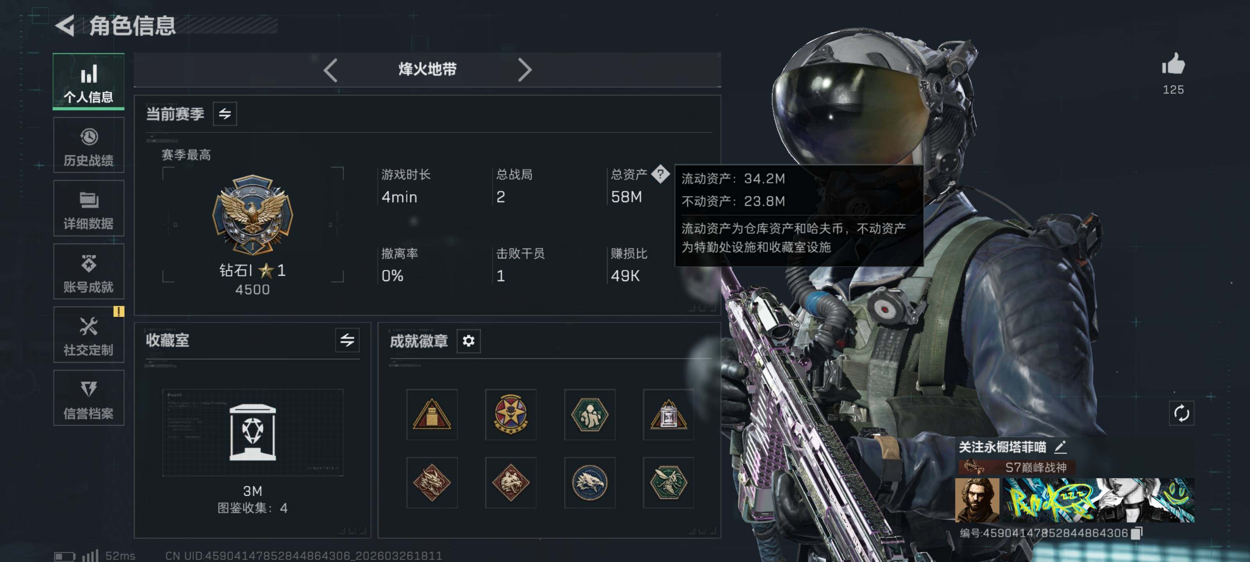Click the rotate character model refresh icon
1250x562 pixels.
(1181, 413)
